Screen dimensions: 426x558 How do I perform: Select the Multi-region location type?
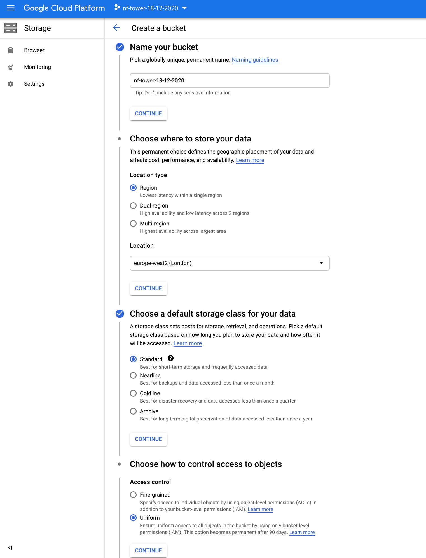point(133,224)
